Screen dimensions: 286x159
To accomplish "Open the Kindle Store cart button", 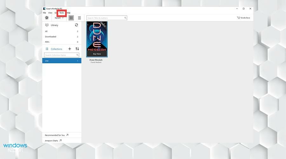I will tap(243, 18).
